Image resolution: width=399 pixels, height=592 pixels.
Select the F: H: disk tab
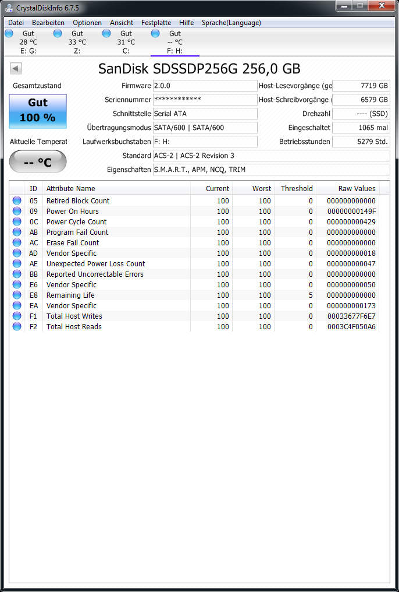[x=175, y=43]
